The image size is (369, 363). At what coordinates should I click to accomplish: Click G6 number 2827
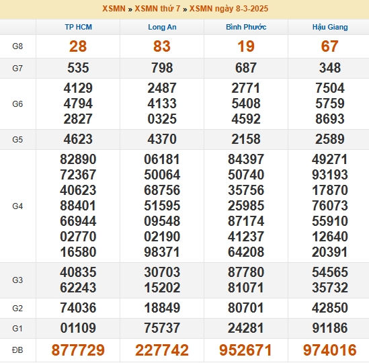[x=78, y=119]
